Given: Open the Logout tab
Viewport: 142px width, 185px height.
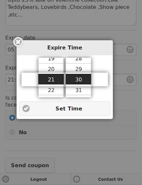Looking at the screenshot, I should (x=35, y=179).
